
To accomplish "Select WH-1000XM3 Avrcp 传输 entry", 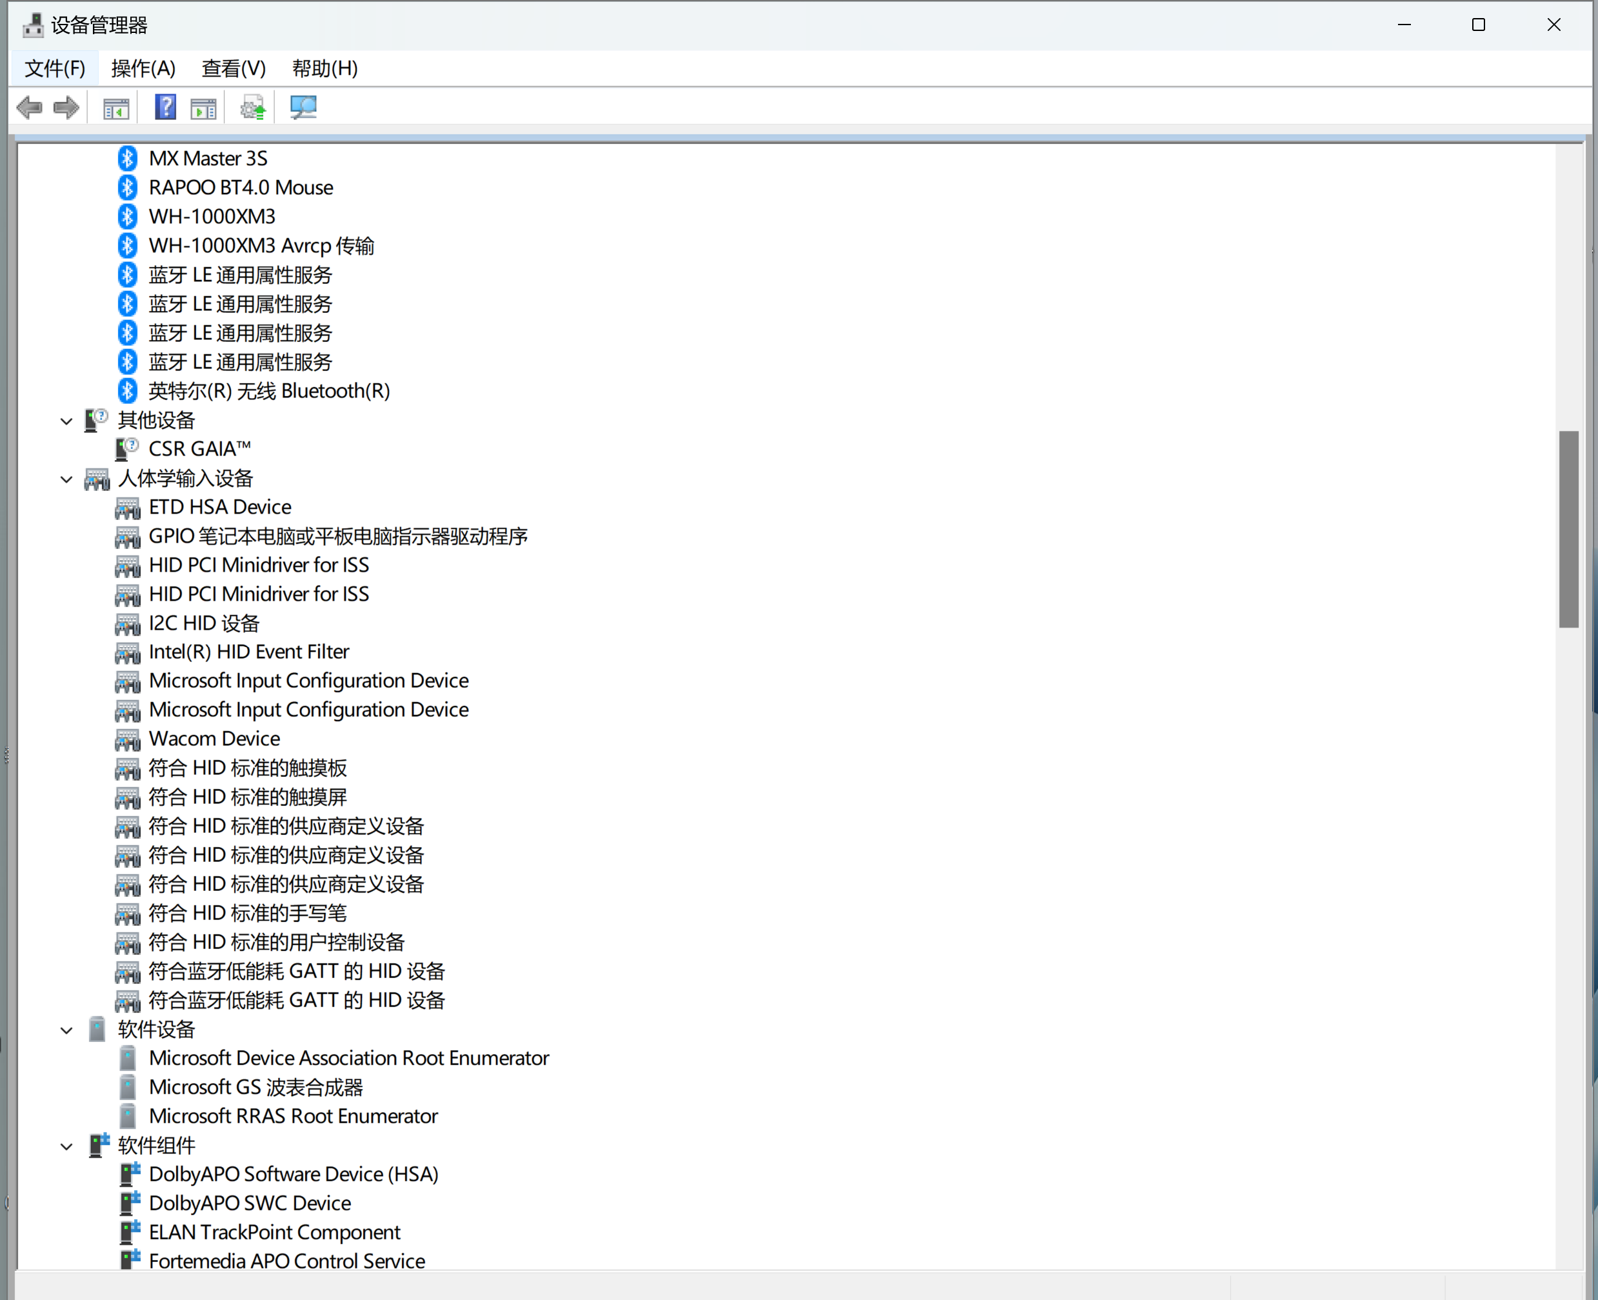I will (x=261, y=246).
